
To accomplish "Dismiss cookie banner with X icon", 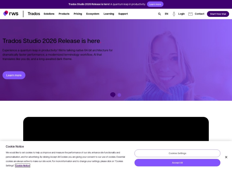I will tap(226, 157).
